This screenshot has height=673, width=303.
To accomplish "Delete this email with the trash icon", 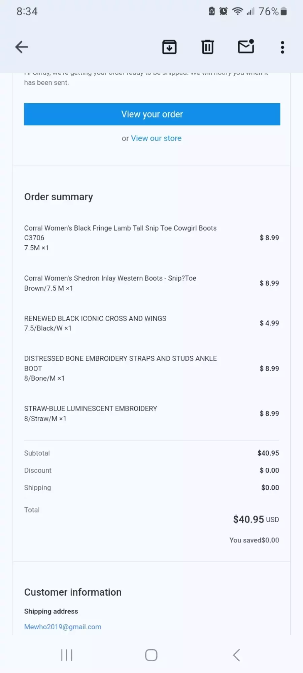I will point(208,47).
